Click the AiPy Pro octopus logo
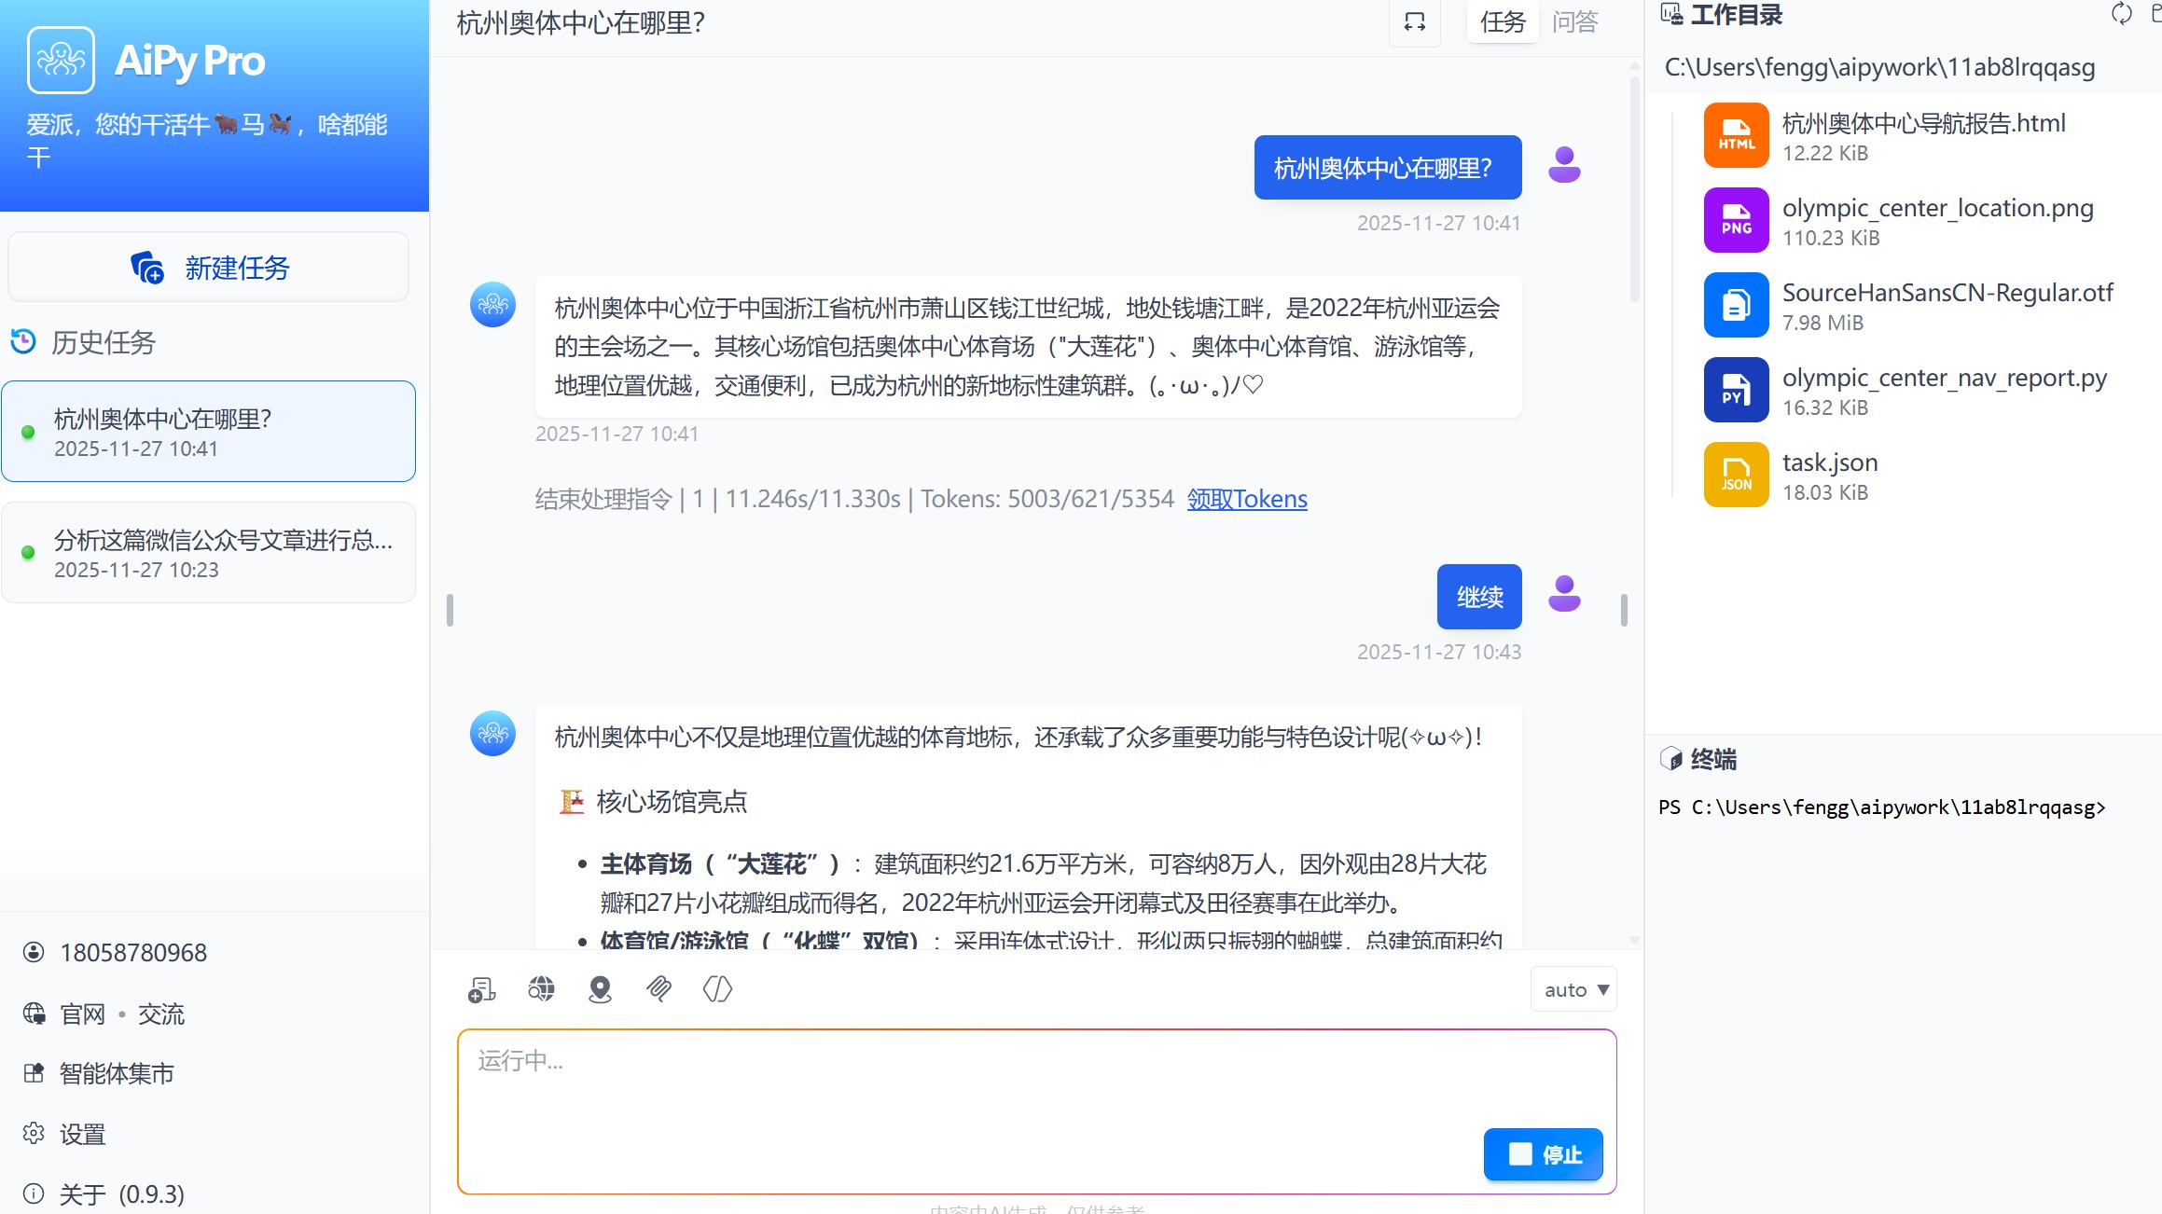2162x1214 pixels. point(61,60)
